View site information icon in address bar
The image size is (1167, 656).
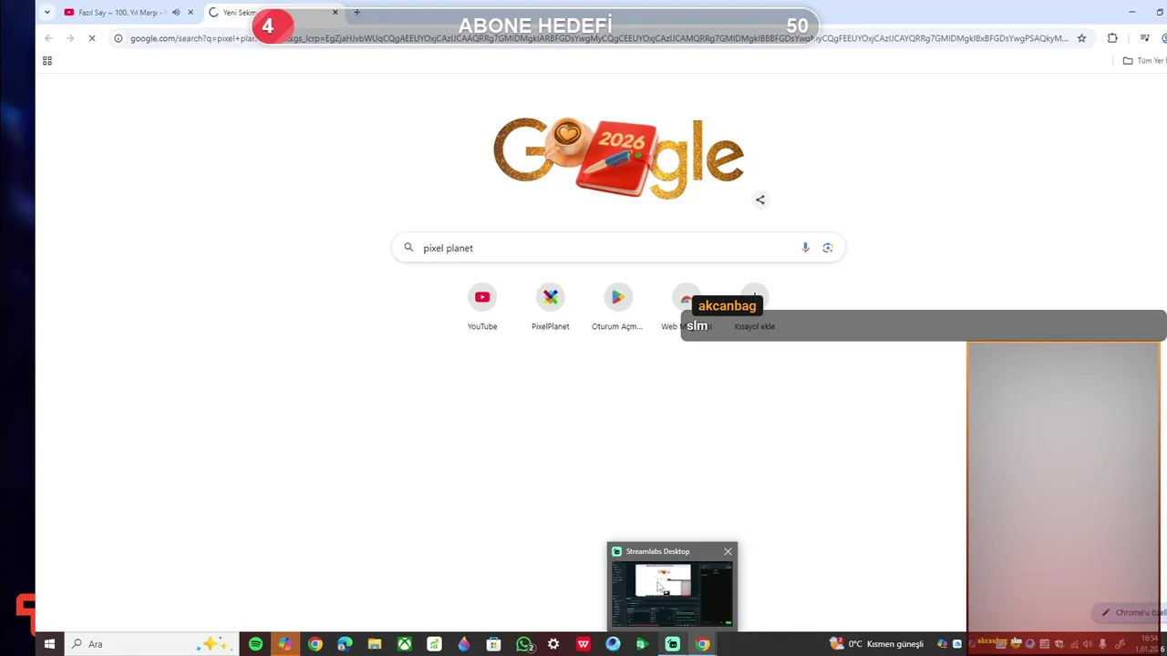119,38
